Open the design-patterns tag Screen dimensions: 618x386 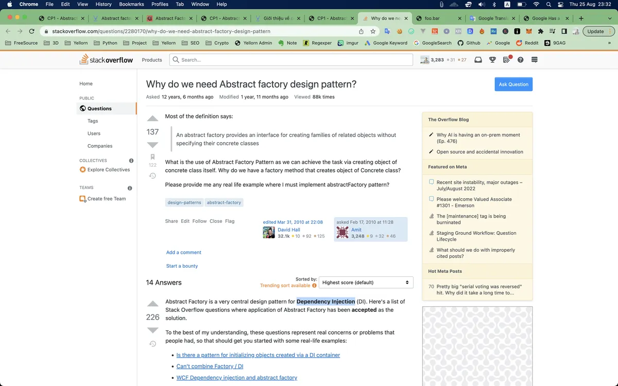[x=184, y=203]
